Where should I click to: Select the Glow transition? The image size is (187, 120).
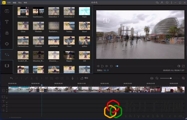tap(23, 26)
